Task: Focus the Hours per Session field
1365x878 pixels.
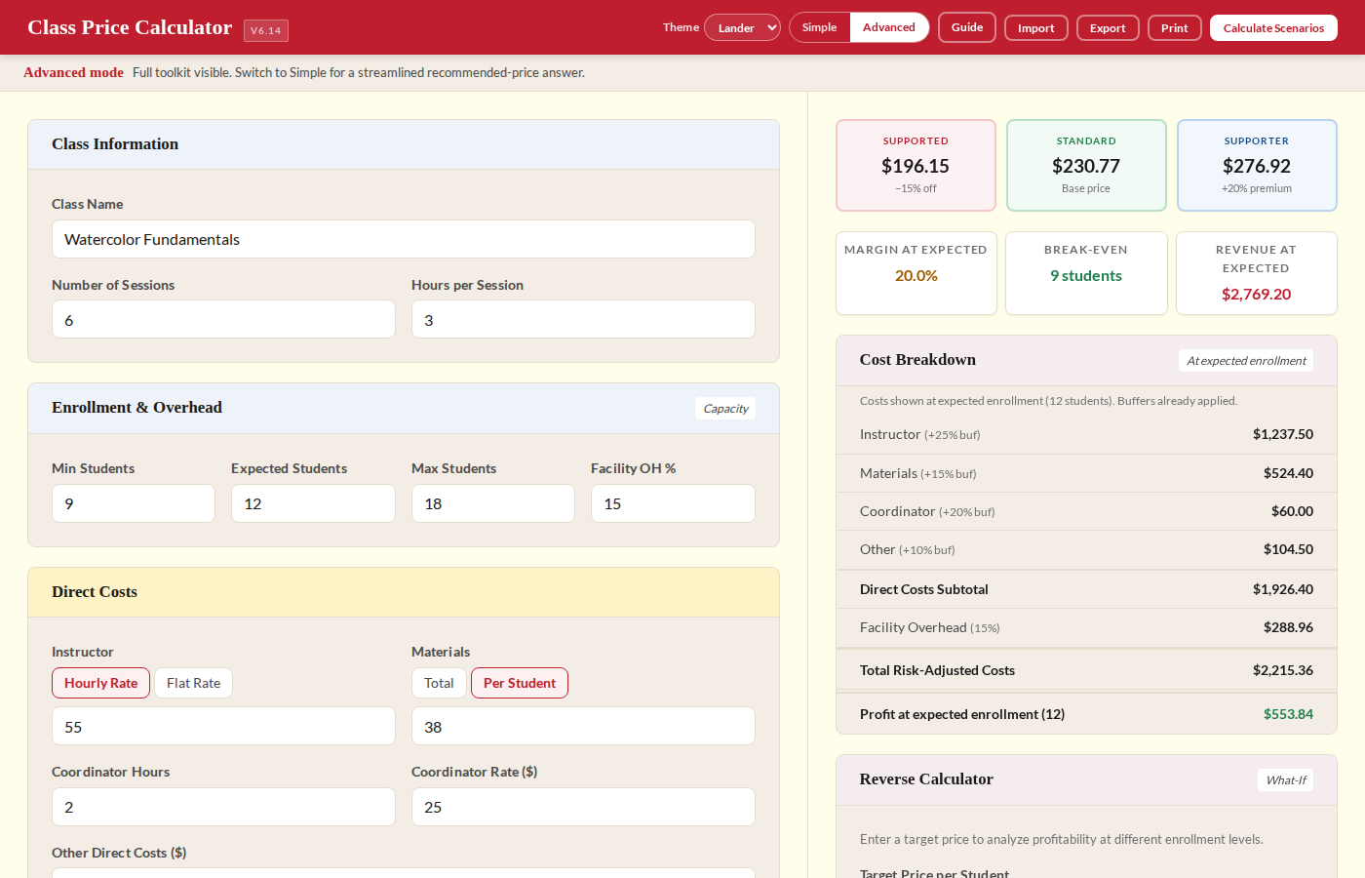Action: point(583,319)
